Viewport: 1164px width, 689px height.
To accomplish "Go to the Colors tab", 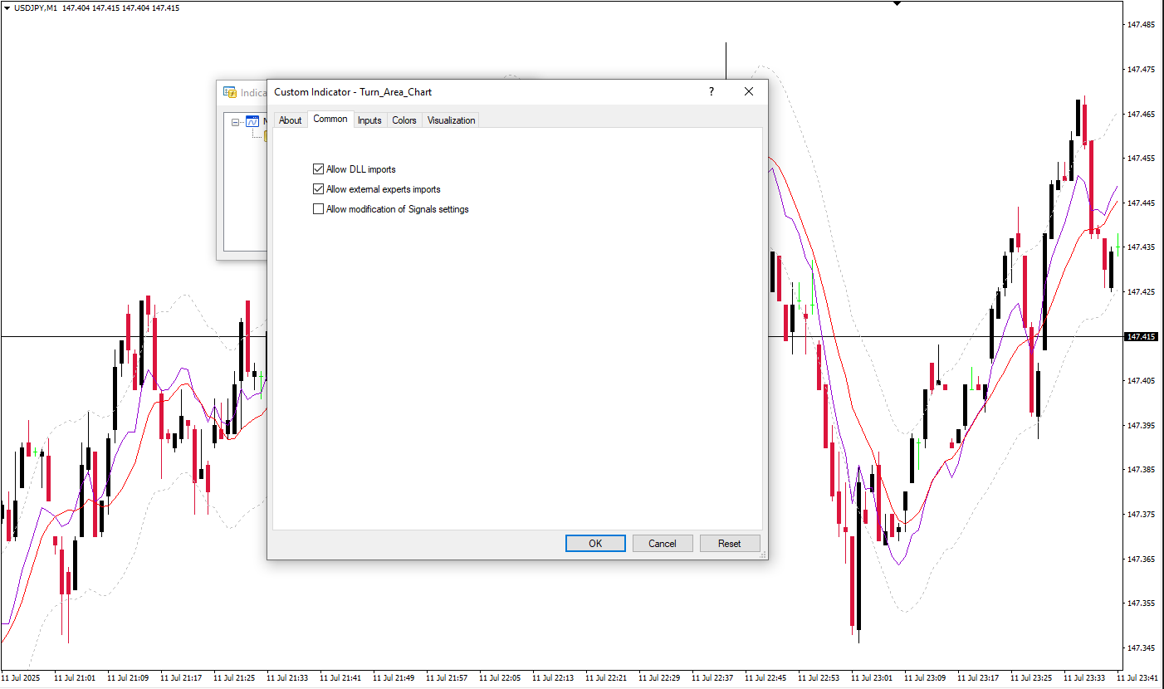I will [x=404, y=120].
